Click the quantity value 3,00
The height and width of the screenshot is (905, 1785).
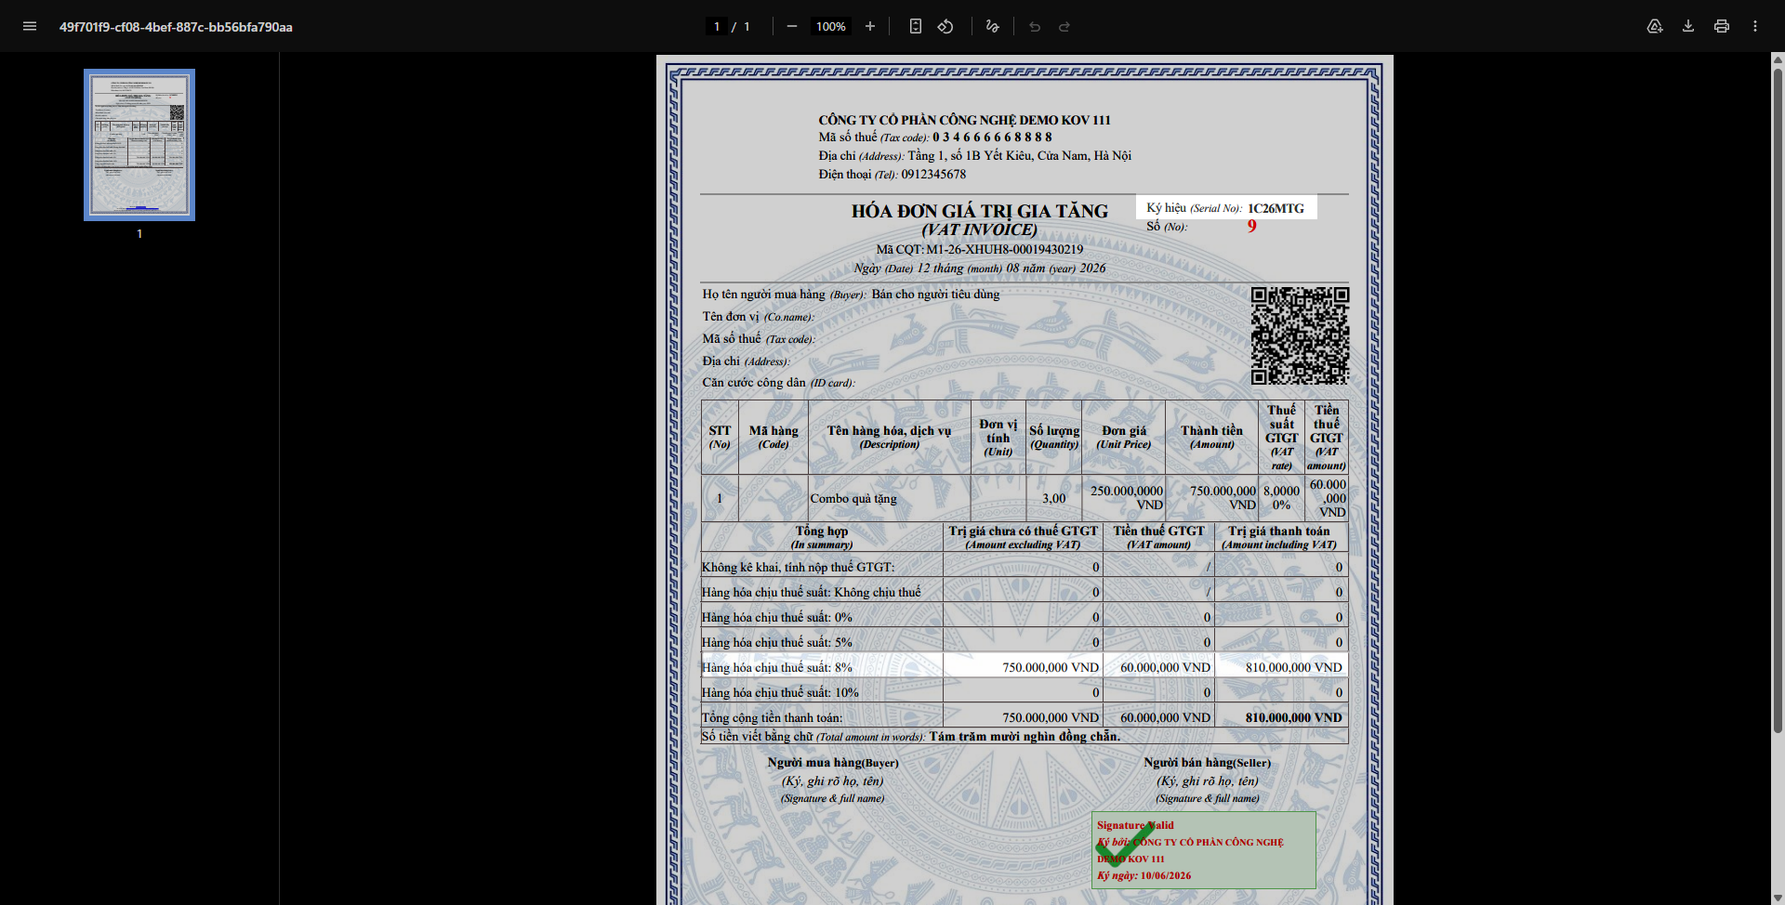coord(1054,498)
